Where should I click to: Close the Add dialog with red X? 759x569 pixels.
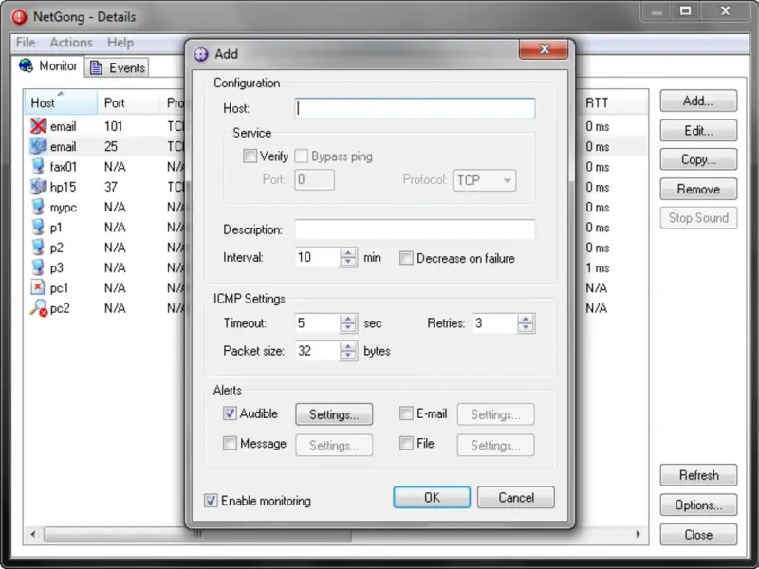click(543, 49)
